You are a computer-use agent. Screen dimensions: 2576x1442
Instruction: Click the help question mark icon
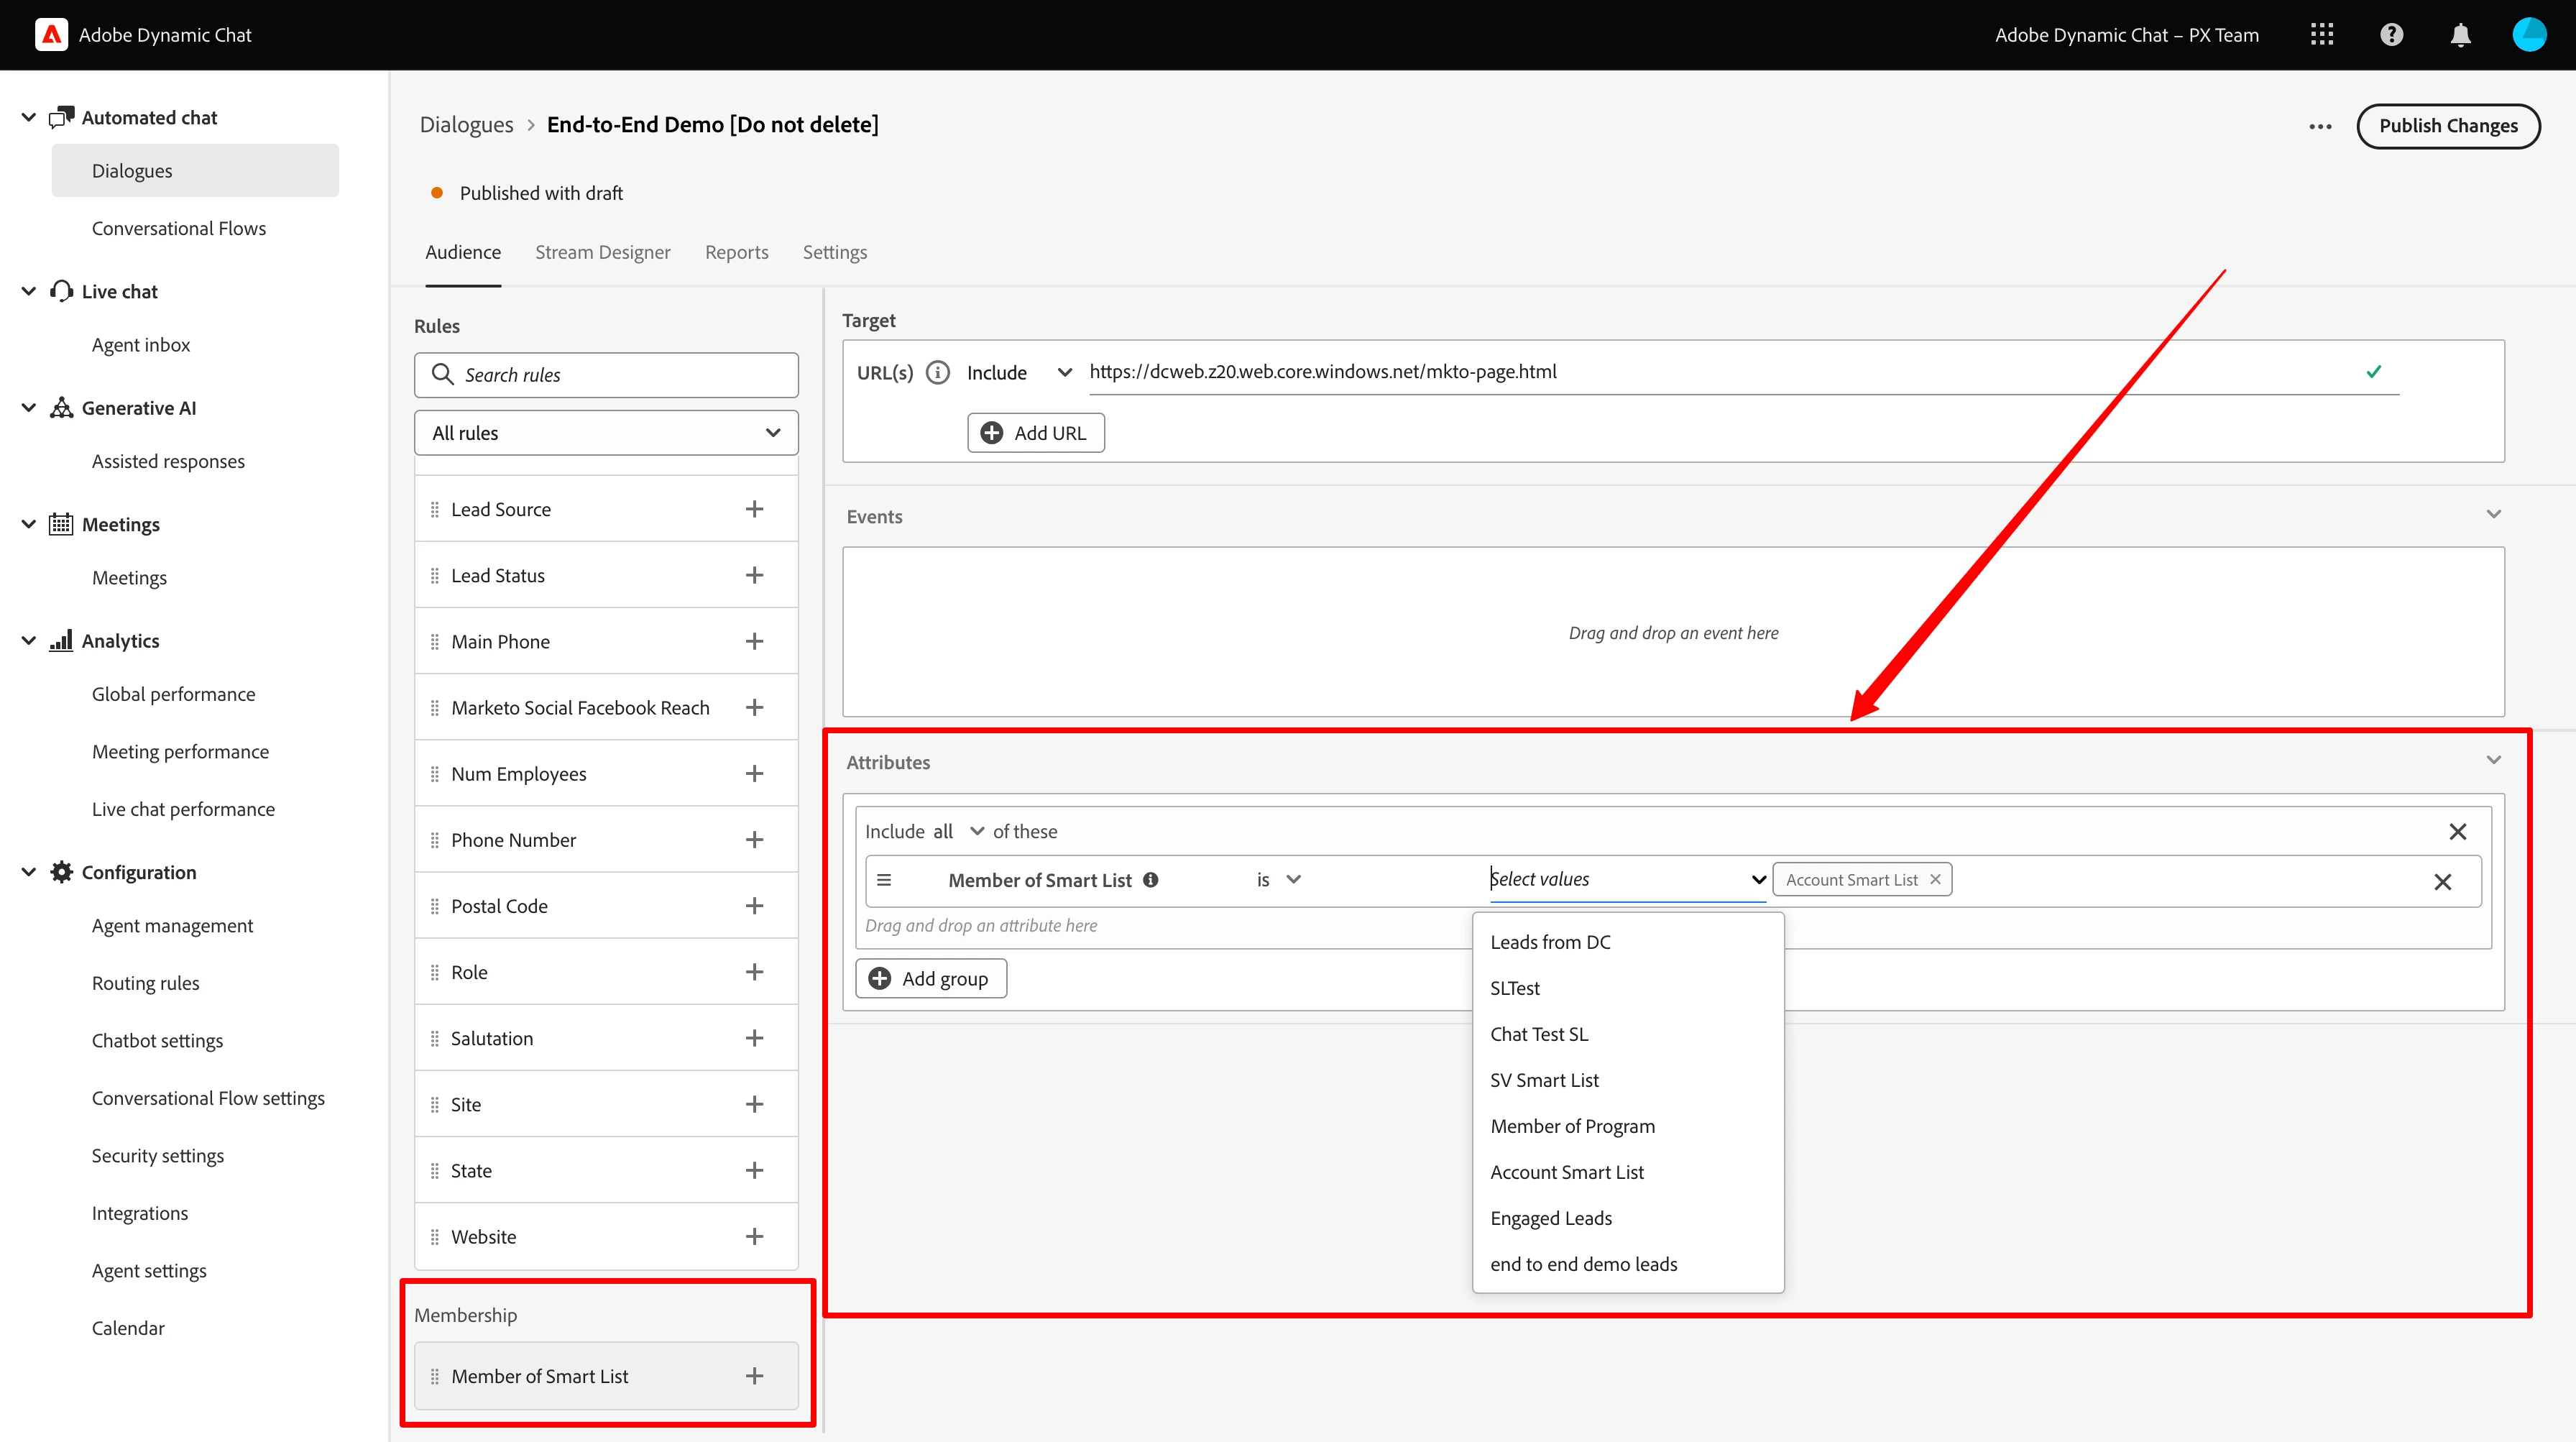[x=2391, y=35]
